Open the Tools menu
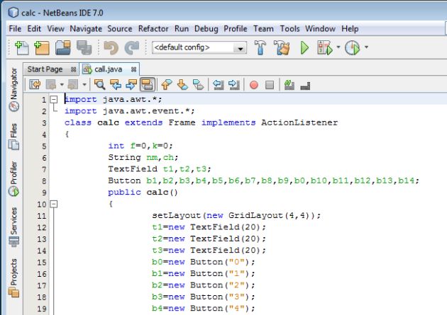The width and height of the screenshot is (447, 315). coord(289,29)
